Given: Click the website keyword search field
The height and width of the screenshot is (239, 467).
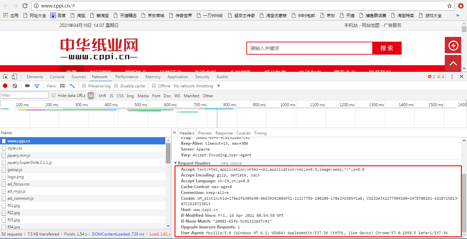Looking at the screenshot, I should point(309,48).
